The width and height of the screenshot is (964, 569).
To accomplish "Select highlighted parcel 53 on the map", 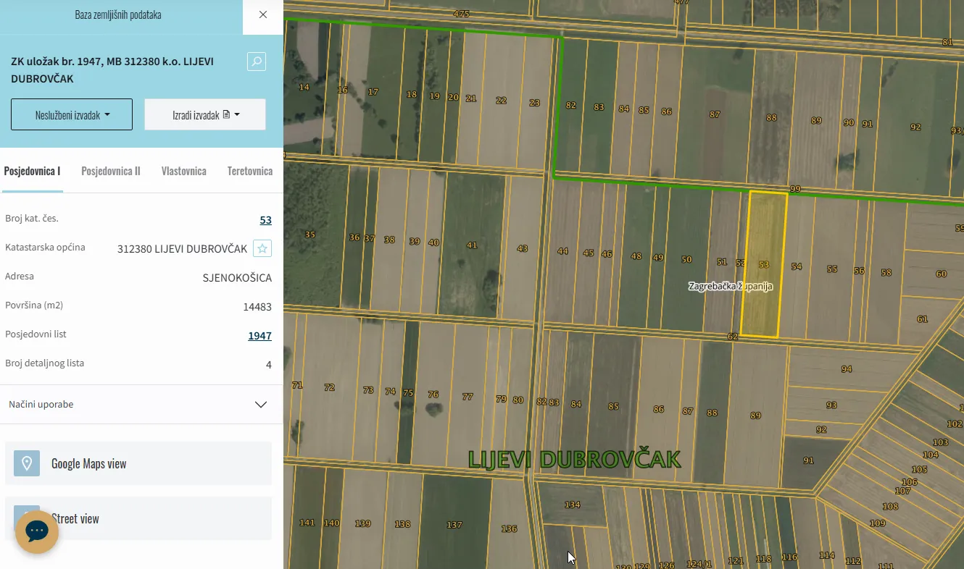I will (x=763, y=265).
